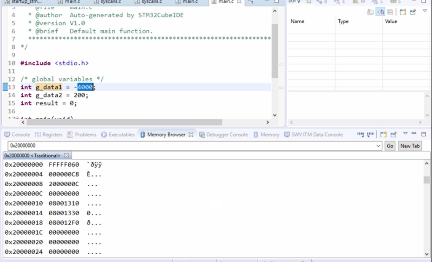Expand the address history dropdown arrow
This screenshot has width=432, height=262.
point(378,146)
